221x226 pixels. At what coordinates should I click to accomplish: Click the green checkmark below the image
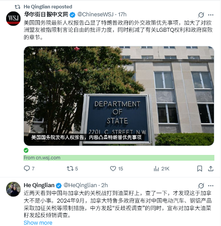pos(26,151)
